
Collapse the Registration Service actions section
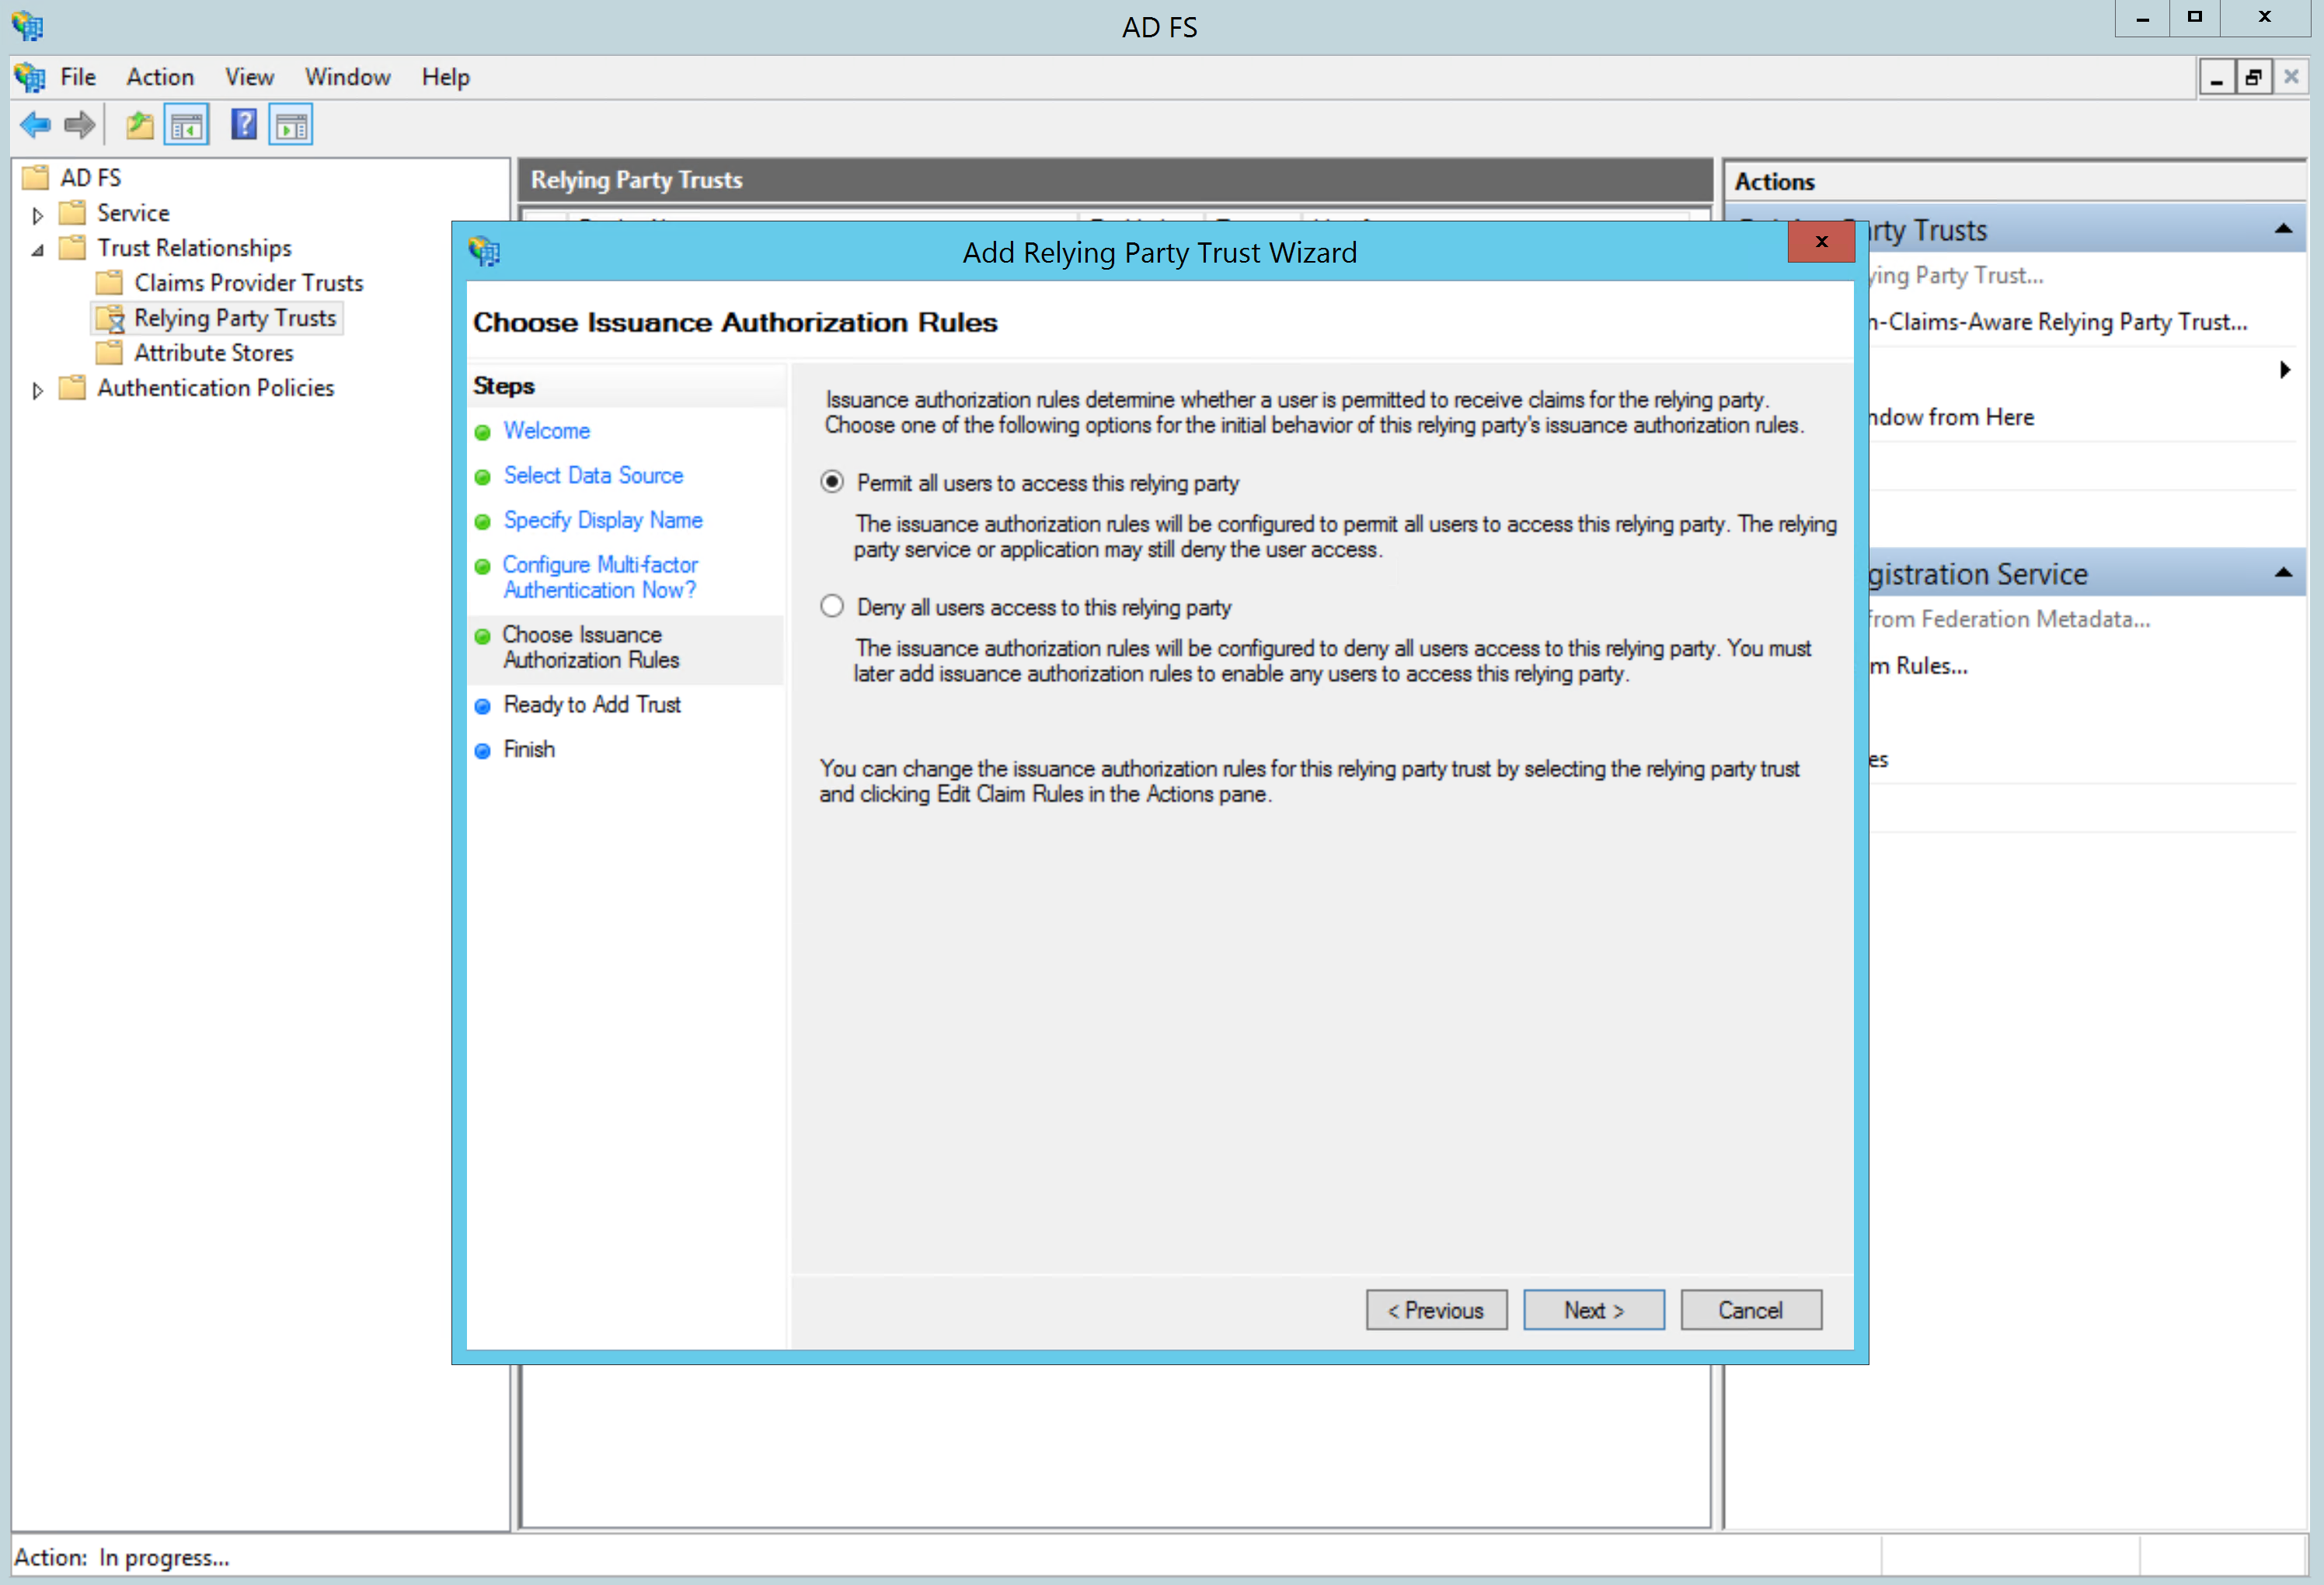(x=2283, y=573)
